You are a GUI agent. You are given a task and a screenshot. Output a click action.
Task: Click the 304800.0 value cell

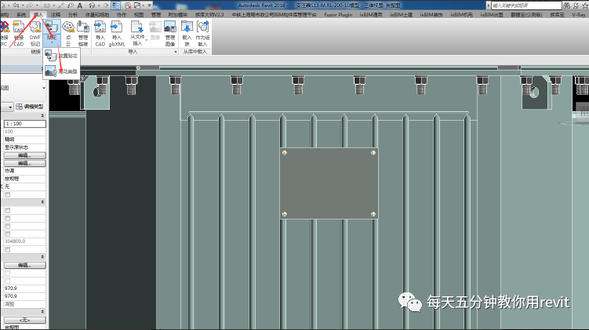tap(25, 241)
